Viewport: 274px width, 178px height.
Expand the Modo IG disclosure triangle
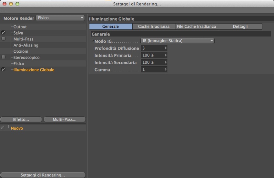pyautogui.click(x=93, y=41)
